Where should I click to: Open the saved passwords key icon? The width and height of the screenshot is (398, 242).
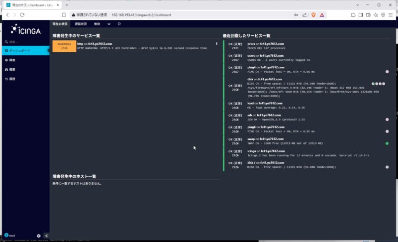296,15
